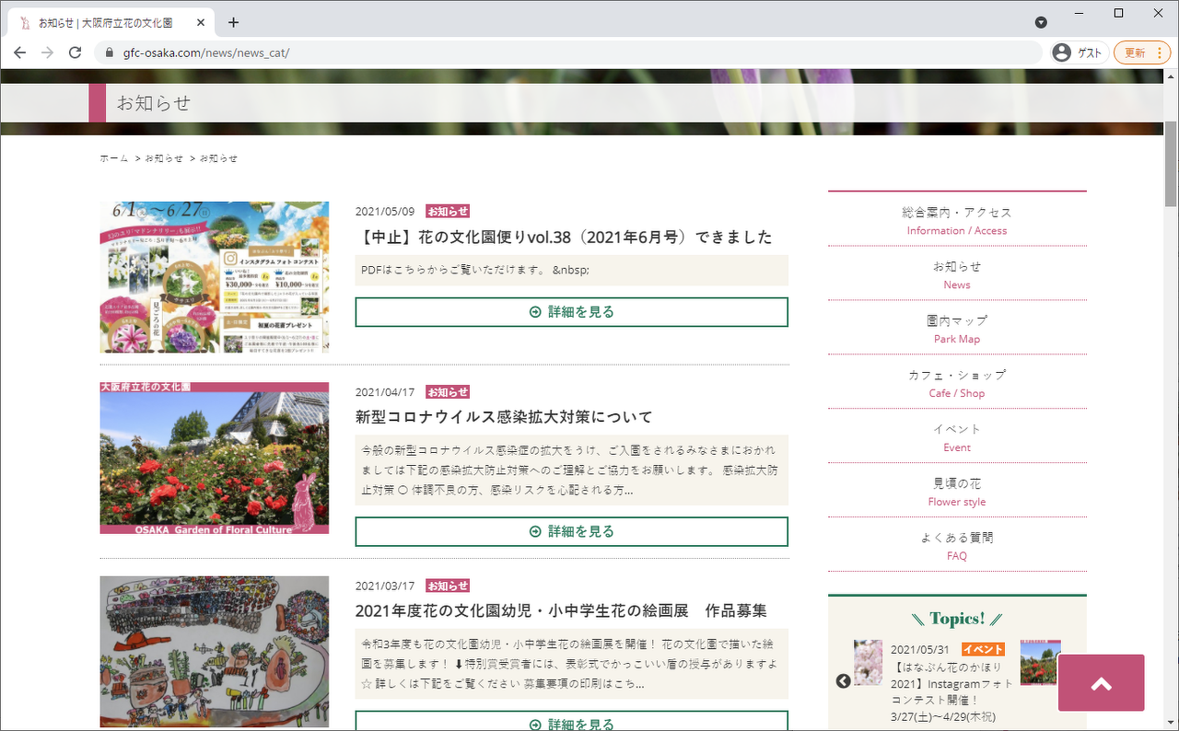Close the current browser tab
This screenshot has width=1179, height=731.
click(x=199, y=22)
